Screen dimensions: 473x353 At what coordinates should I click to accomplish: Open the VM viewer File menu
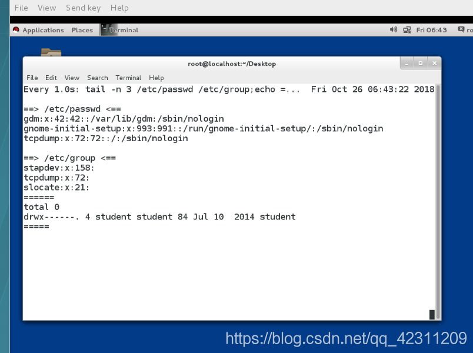coord(21,8)
